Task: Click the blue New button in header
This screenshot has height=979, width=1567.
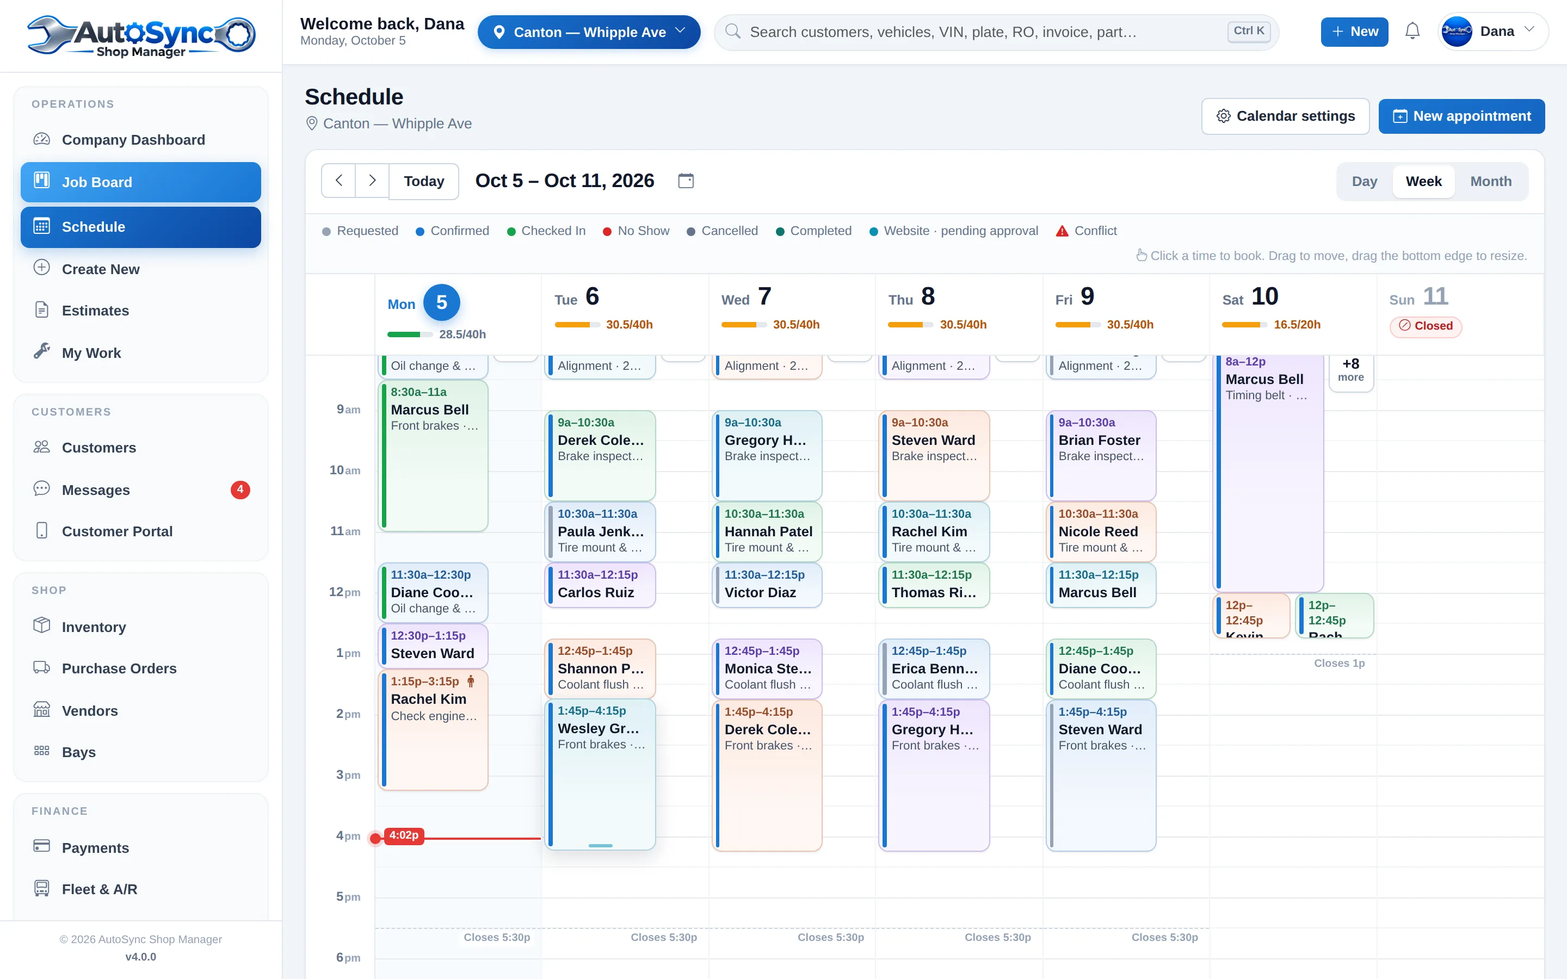Action: 1354,31
